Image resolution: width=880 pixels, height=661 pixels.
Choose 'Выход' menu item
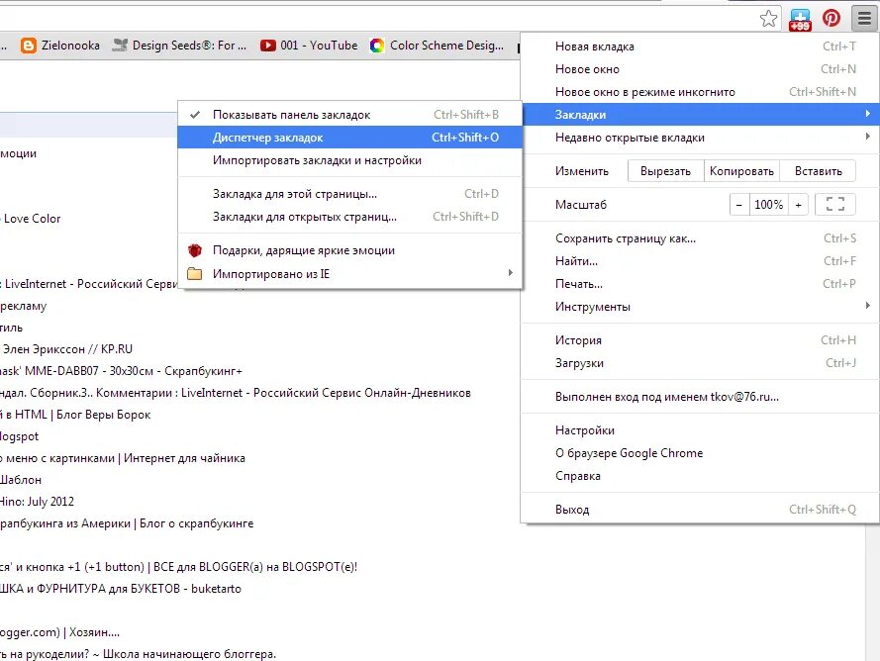699,510
